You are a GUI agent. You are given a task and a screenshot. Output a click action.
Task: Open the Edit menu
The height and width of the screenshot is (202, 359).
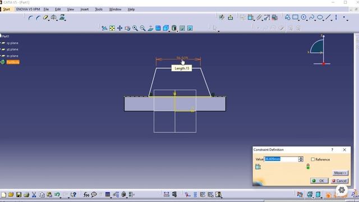(58, 10)
